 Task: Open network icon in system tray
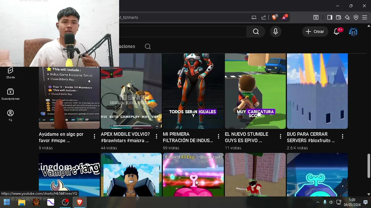coord(339,202)
